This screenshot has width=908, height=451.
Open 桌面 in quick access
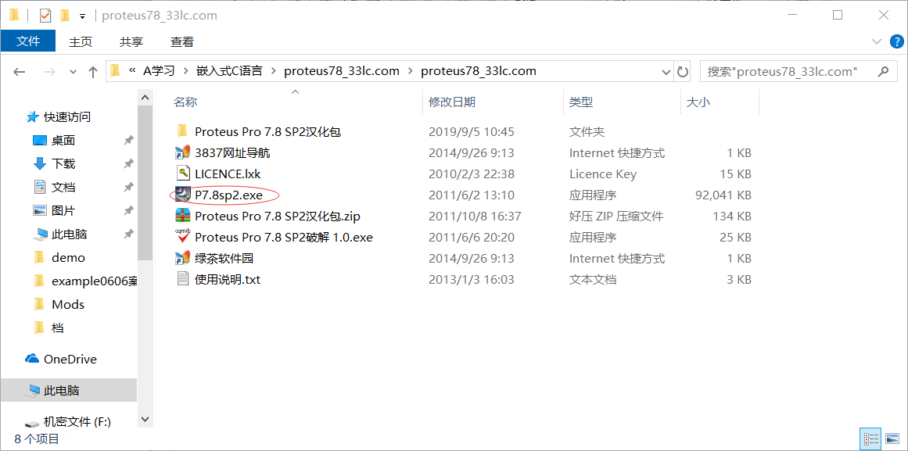63,141
